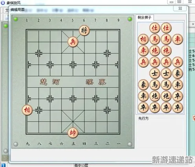
Task: Pick the red 兵 piece inside the palace
Action: click(73, 42)
